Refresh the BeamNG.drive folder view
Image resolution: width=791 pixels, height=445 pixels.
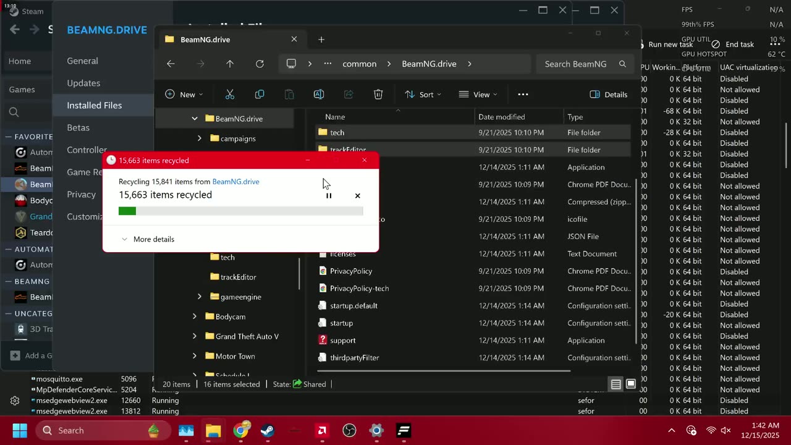[260, 64]
